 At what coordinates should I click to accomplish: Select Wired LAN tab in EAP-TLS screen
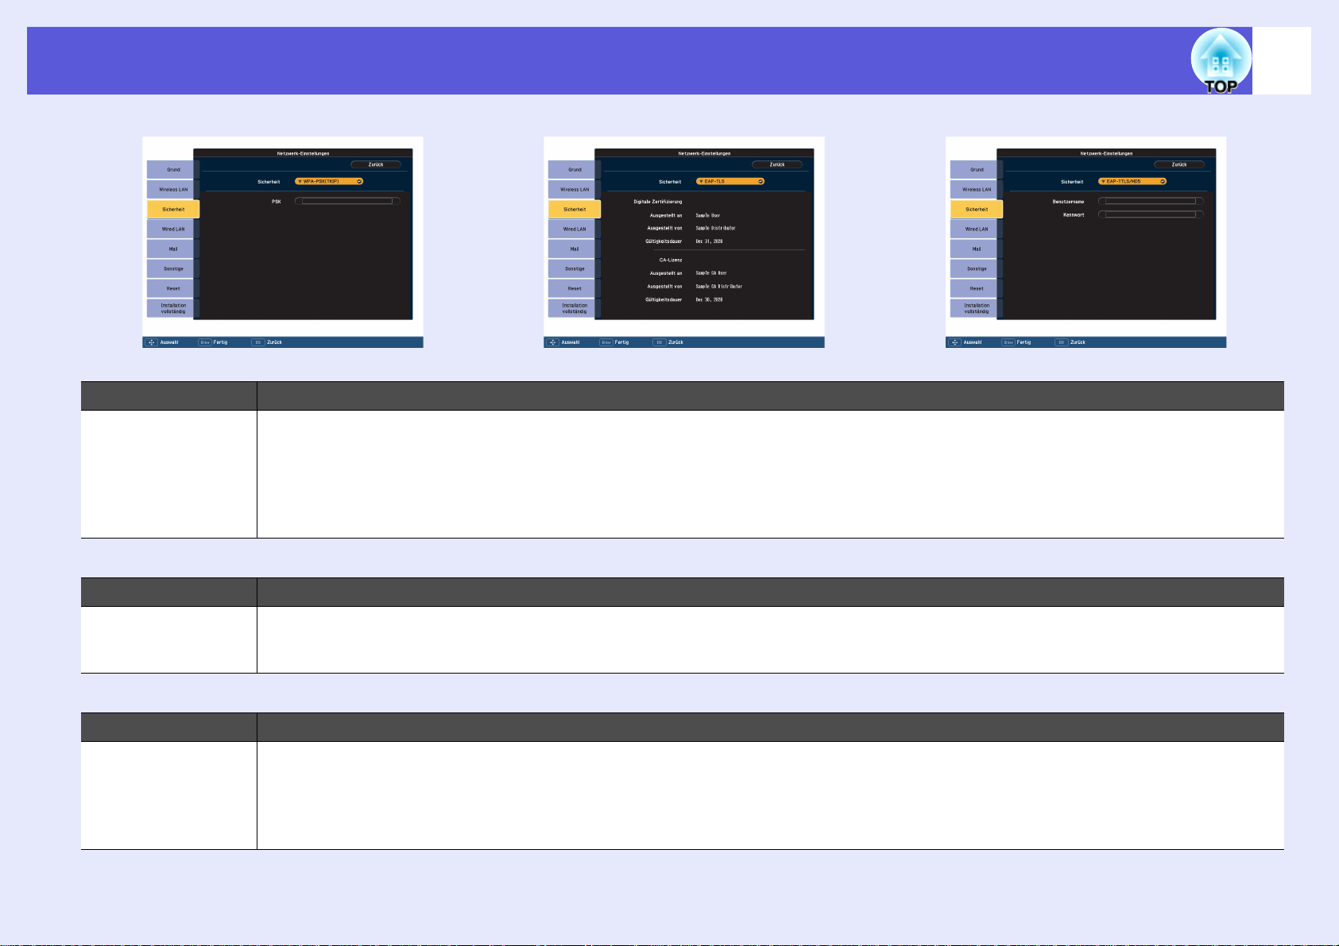[575, 229]
